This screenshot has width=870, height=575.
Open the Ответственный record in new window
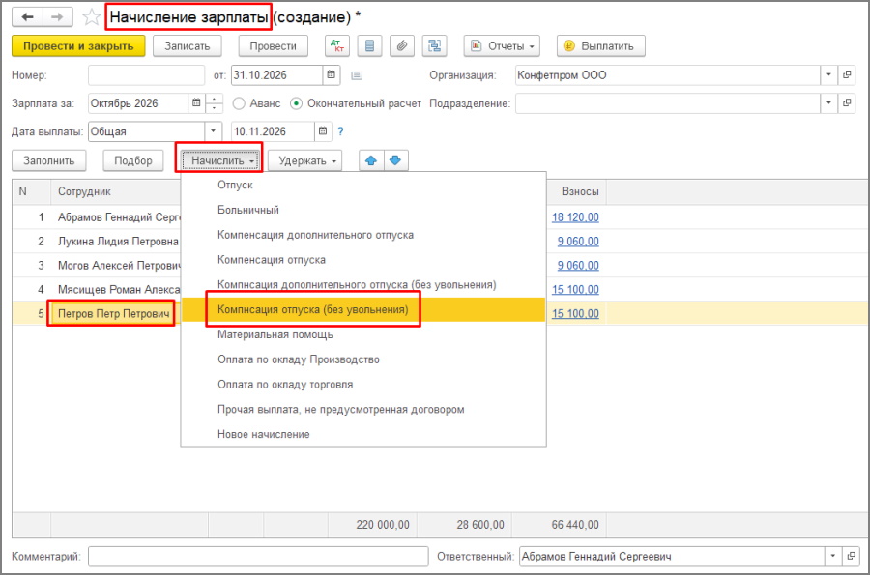click(x=851, y=556)
